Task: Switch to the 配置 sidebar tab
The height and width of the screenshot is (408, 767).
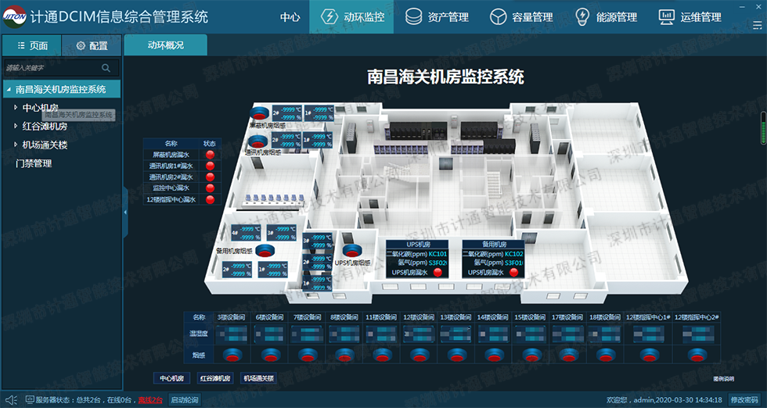Action: 92,46
